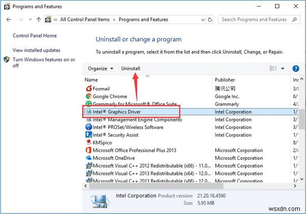This screenshot has width=306, height=214.
Task: Click the Windows features shield icon
Action: coord(7,59)
